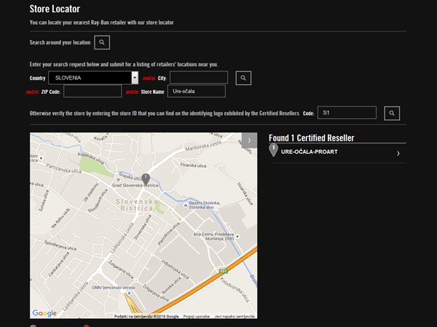This screenshot has height=327, width=437.
Task: Click the Partizanska ulica street label
Action: coord(63,168)
